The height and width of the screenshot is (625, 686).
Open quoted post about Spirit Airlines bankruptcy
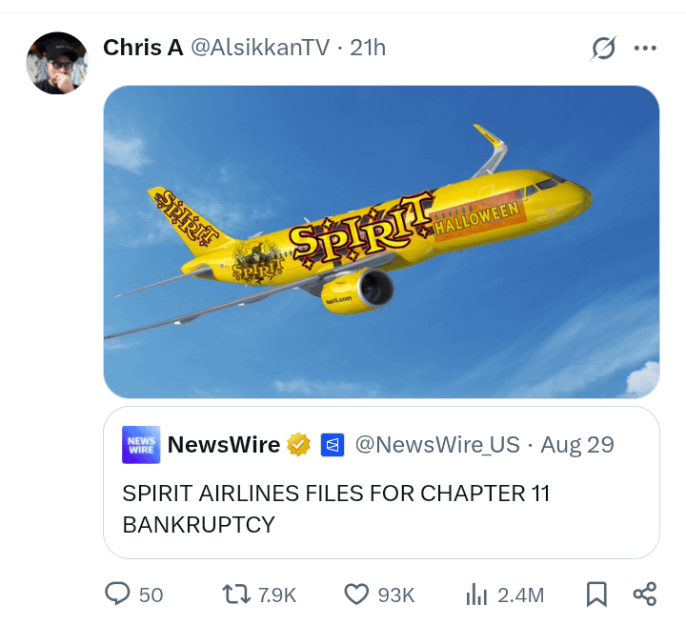coord(381,482)
